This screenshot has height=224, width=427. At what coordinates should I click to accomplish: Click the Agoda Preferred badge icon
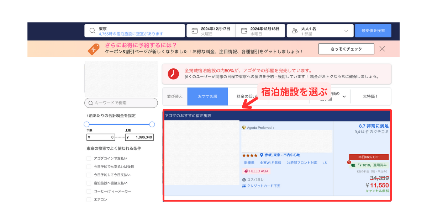(244, 128)
